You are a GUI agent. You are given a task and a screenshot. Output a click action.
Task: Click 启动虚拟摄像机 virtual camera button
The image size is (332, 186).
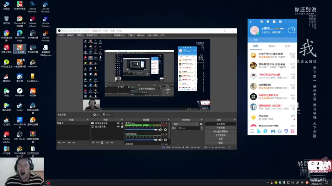(x=220, y=131)
